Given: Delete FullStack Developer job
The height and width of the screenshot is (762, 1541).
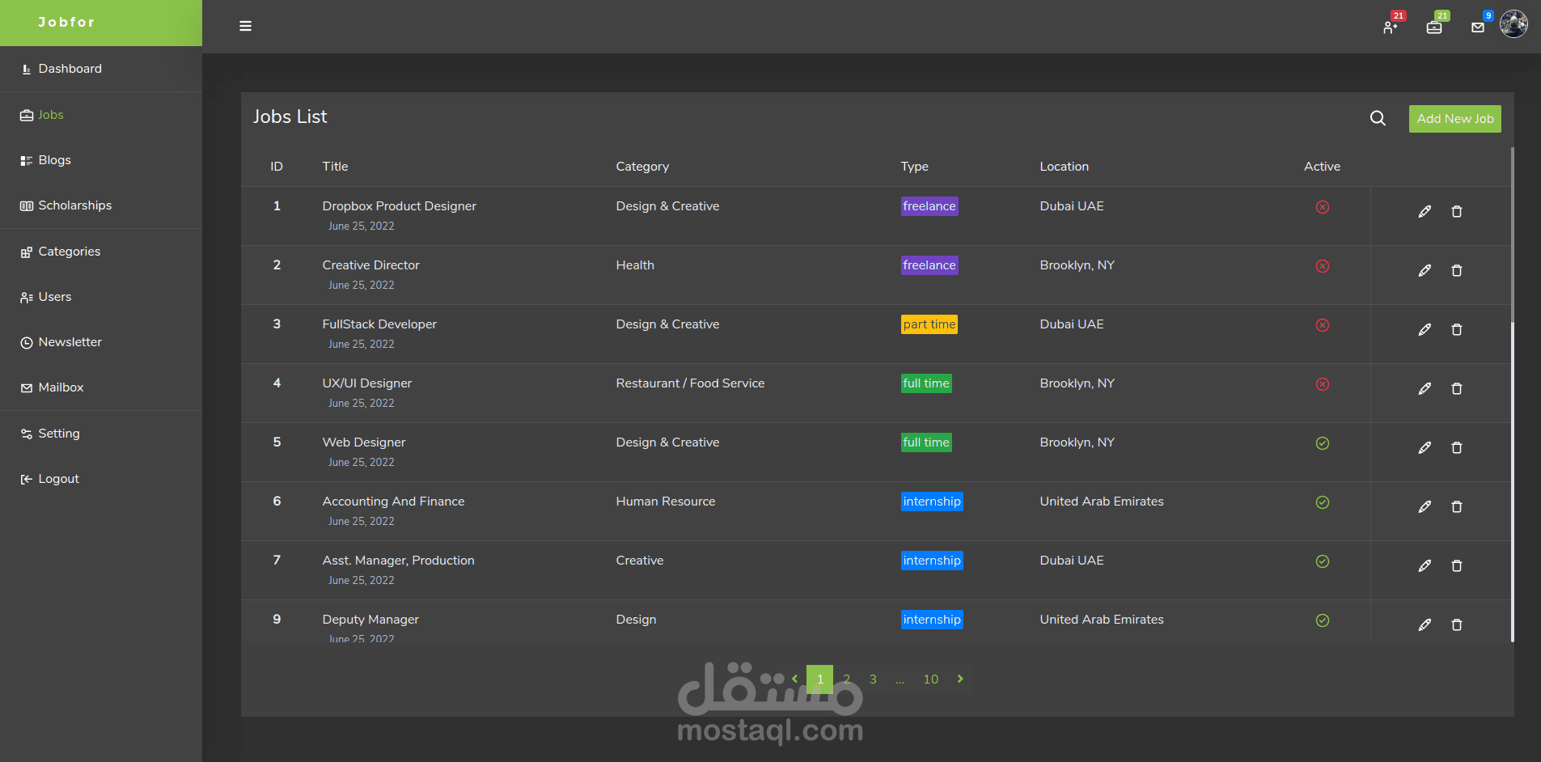Looking at the screenshot, I should 1457,329.
